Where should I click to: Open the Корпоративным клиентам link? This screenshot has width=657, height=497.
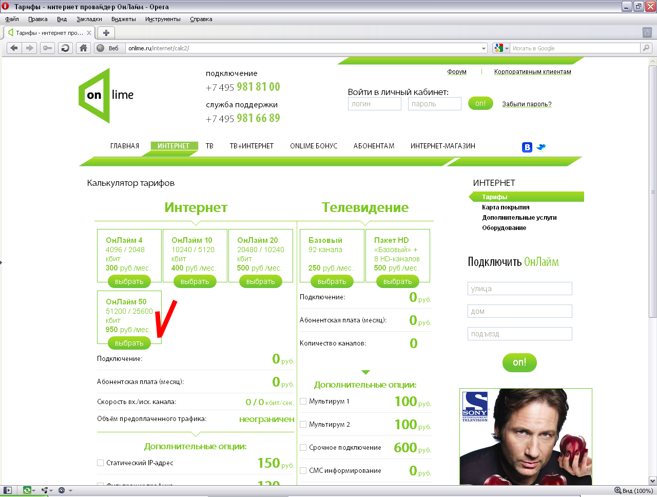tap(533, 72)
